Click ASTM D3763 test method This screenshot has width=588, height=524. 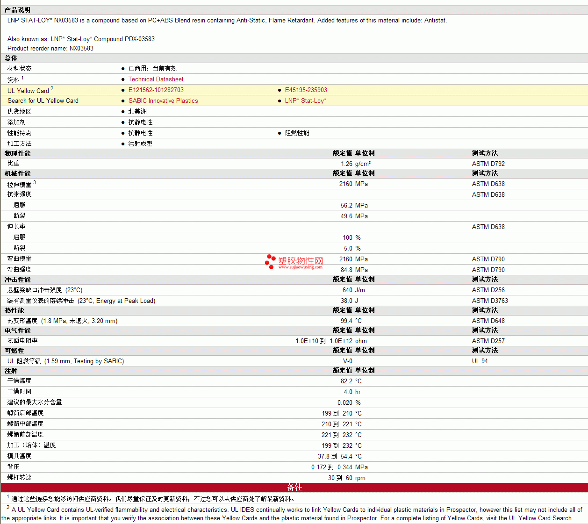[x=490, y=301]
